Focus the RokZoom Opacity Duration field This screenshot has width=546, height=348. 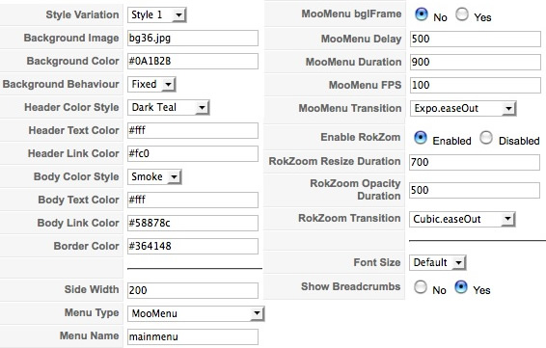pyautogui.click(x=475, y=190)
